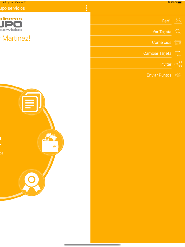Viewport: 185px width, 247px height.
Task: Tap the 'Martinez!' greeting text
Action: (16, 38)
